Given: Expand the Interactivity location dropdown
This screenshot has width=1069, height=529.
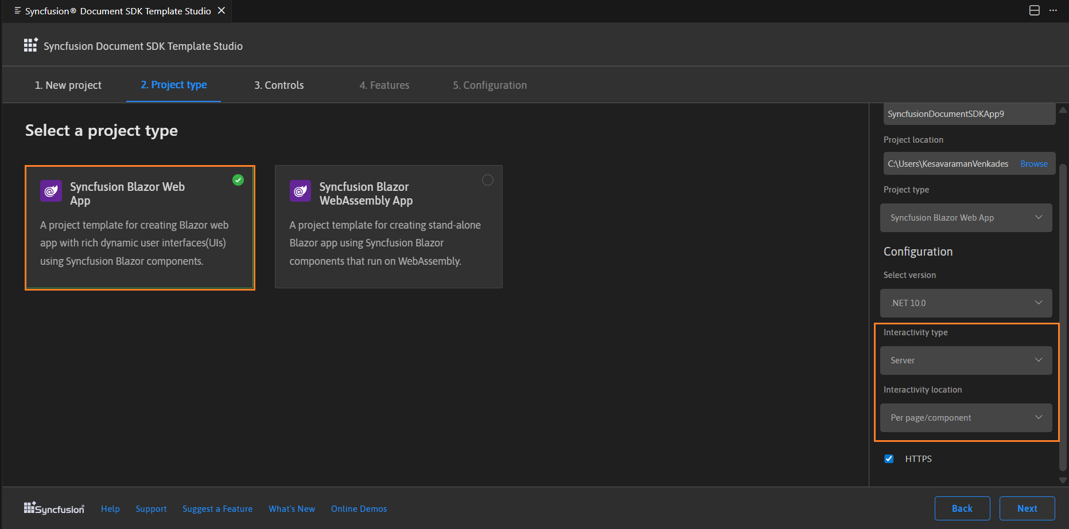Looking at the screenshot, I should [966, 418].
